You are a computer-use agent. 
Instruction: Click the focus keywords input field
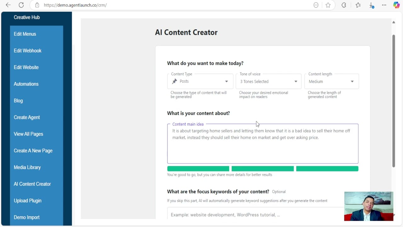(255, 215)
